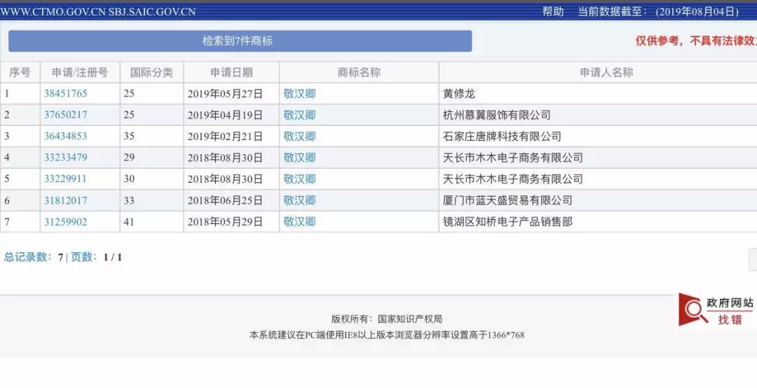757x388 pixels.
Task: Open 敬汉卿 trademark in class 29 row
Action: pos(299,158)
